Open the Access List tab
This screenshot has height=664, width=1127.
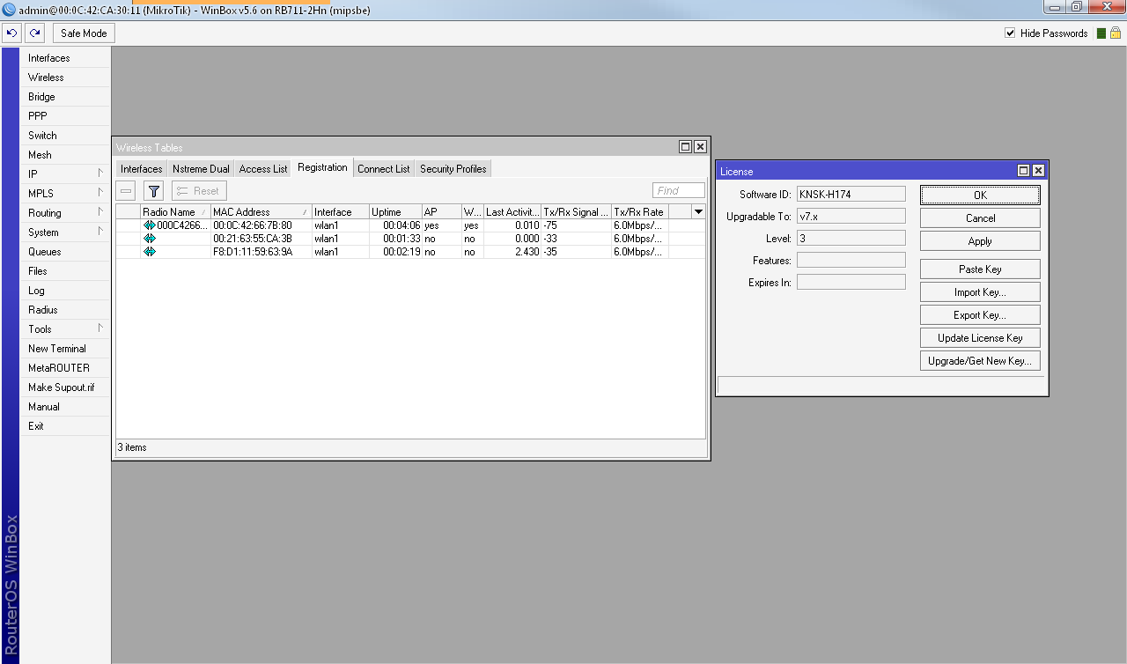(263, 169)
